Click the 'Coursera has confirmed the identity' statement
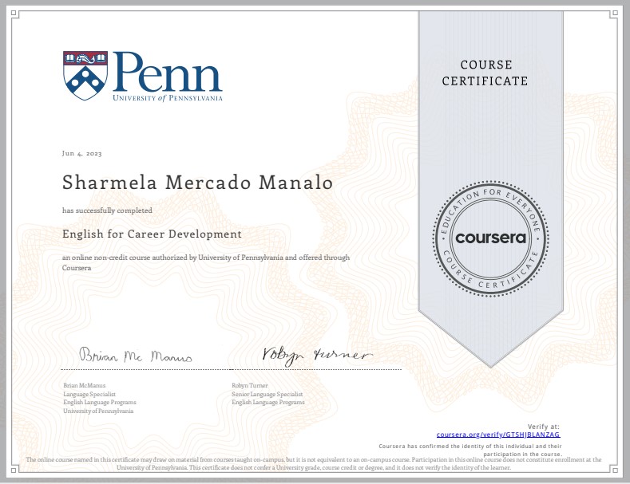Image resolution: width=630 pixels, height=484 pixels. click(x=470, y=450)
